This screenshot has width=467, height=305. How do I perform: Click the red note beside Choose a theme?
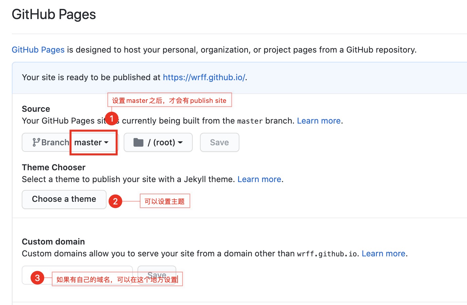click(165, 201)
